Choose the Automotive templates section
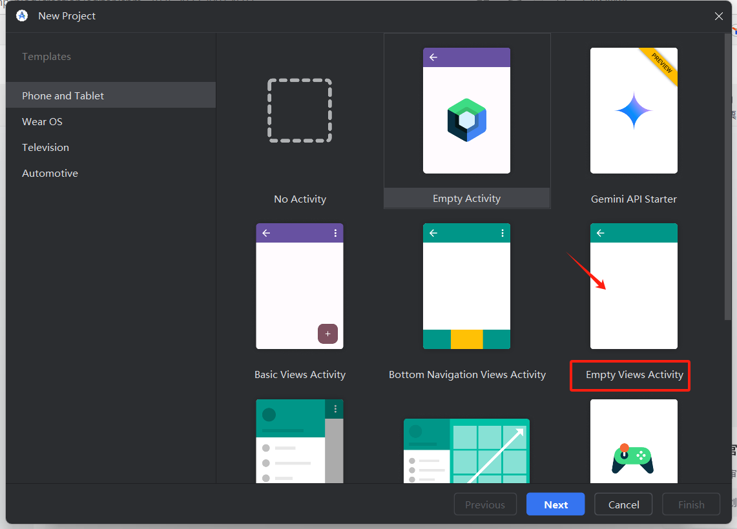Screen dimensions: 737x529 [50, 173]
